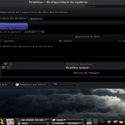Click the 'Fenêtre inactive' preview title
Image resolution: width=125 pixels, height=125 pixels.
(x=79, y=64)
